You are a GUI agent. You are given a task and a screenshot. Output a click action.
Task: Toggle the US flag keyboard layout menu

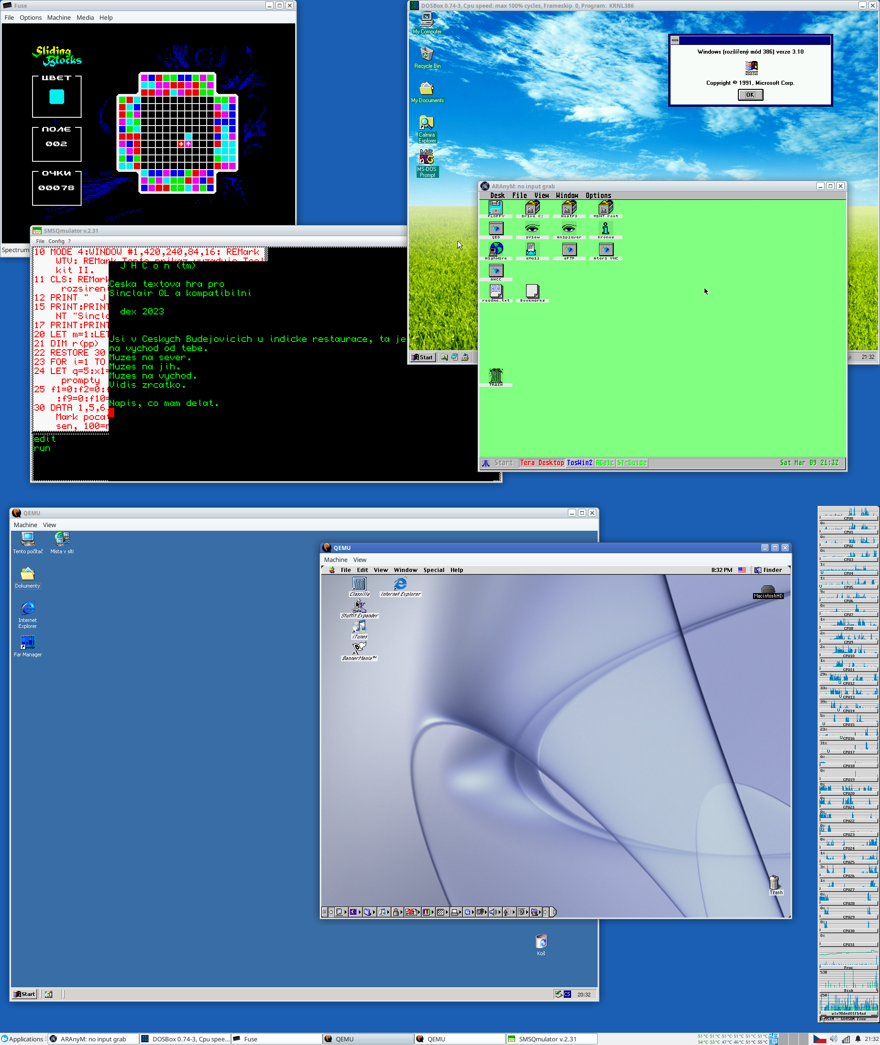coord(742,570)
